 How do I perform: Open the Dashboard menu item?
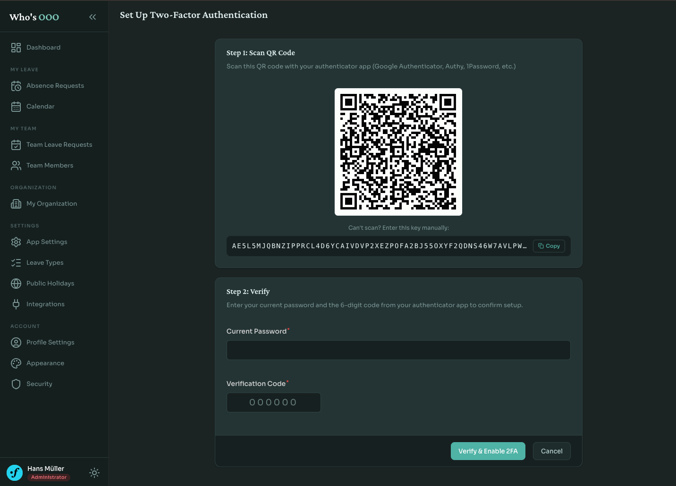tap(43, 48)
